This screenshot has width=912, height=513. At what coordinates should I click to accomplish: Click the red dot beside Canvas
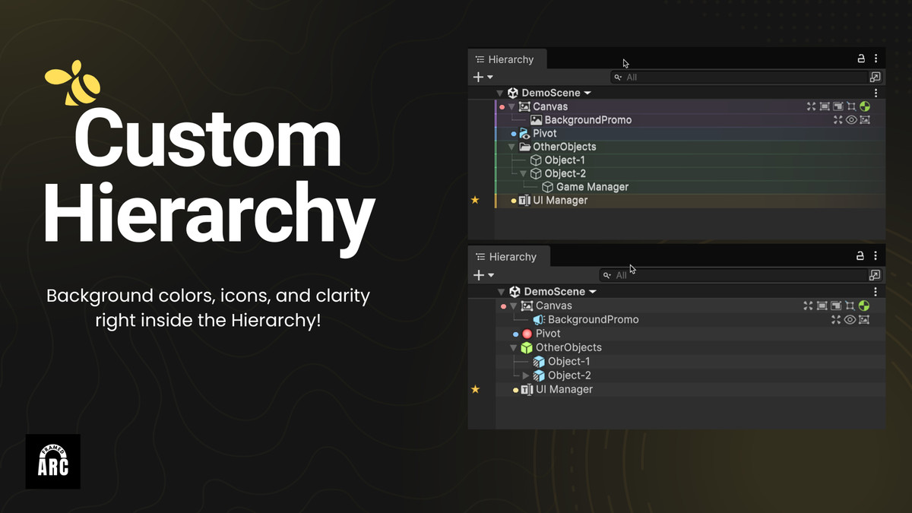point(503,106)
